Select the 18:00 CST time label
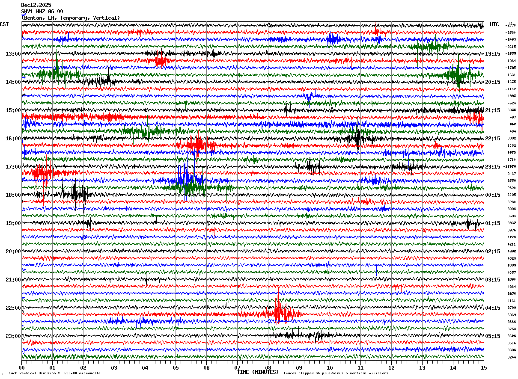 (13, 195)
